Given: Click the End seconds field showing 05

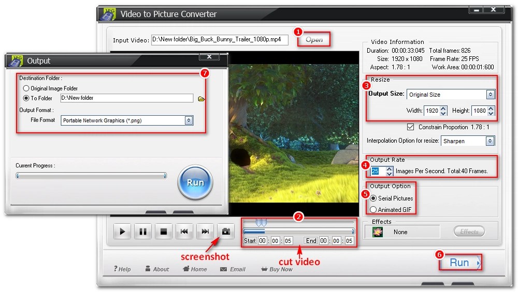Looking at the screenshot, I should [349, 241].
